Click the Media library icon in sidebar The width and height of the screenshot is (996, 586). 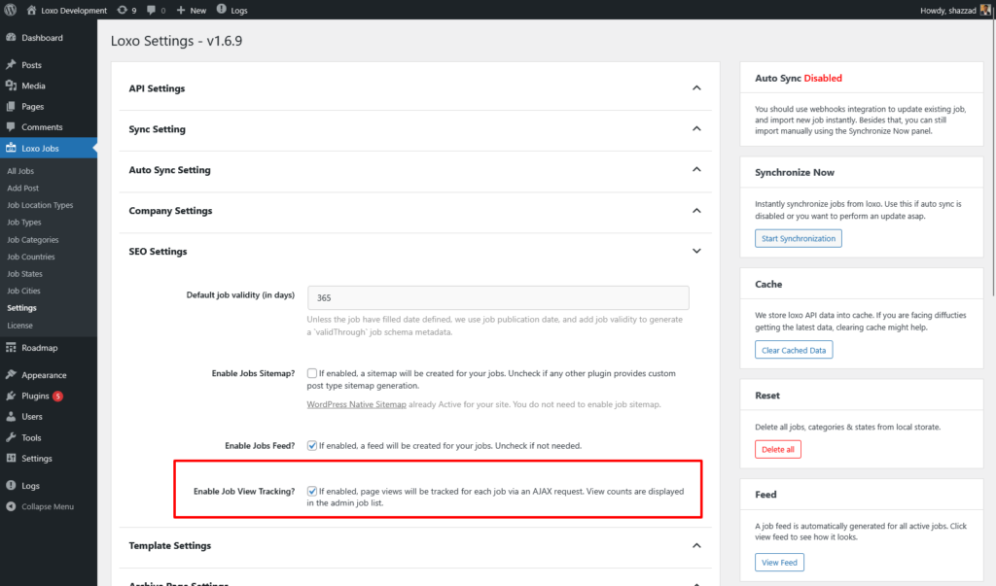point(11,86)
